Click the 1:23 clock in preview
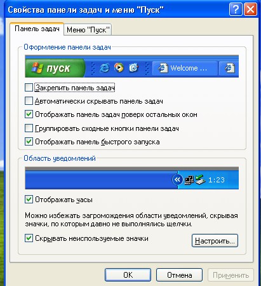 [217, 180]
